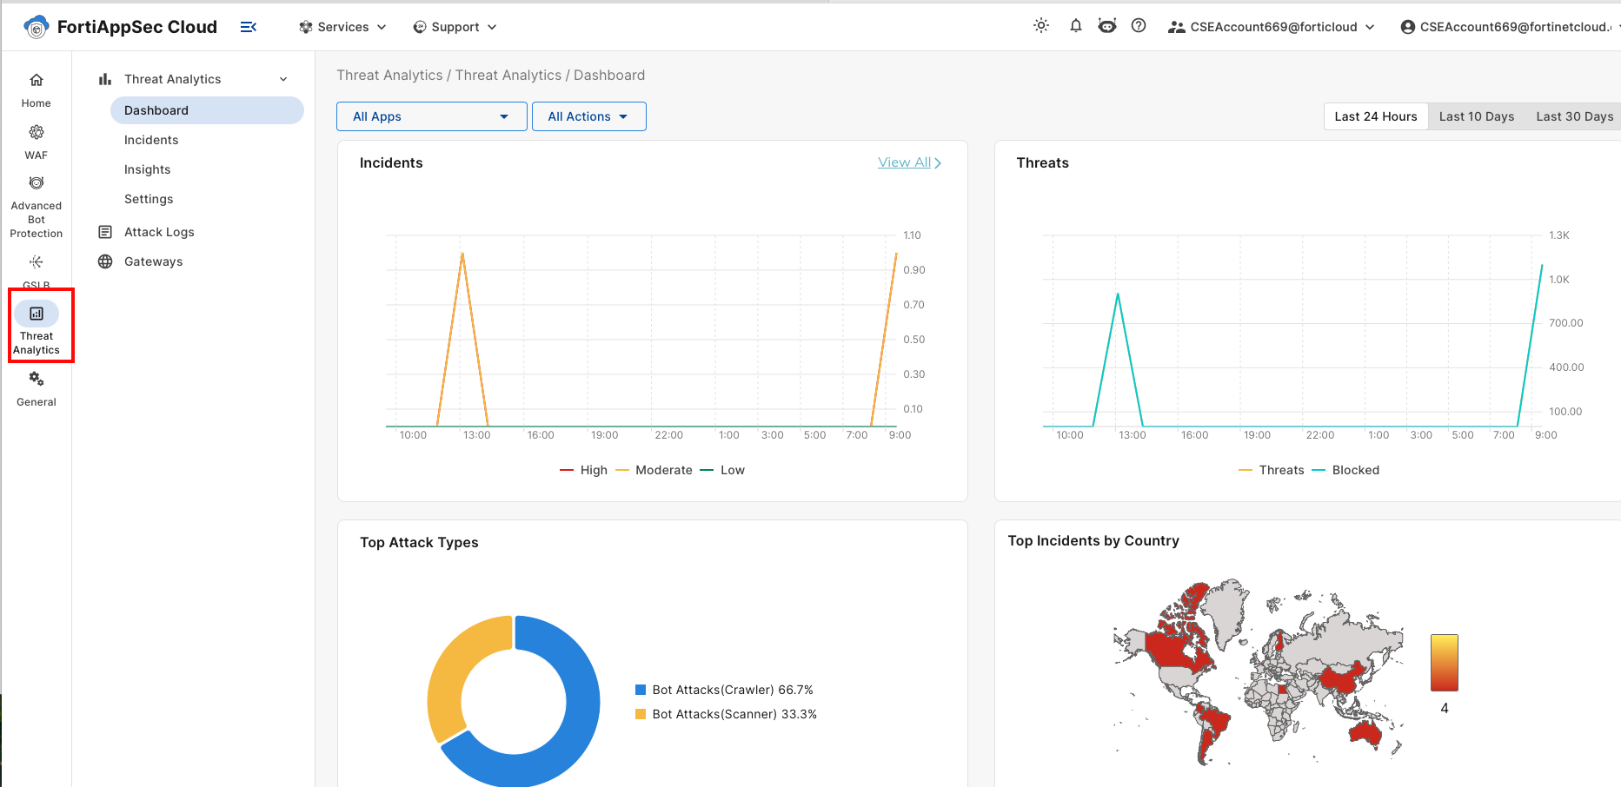Open the Incidents menu item
The height and width of the screenshot is (787, 1621).
pos(151,140)
